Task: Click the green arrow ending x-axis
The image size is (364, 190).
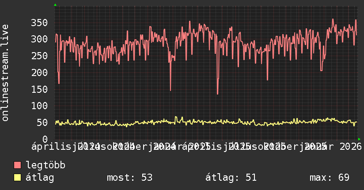Action: [x=359, y=139]
